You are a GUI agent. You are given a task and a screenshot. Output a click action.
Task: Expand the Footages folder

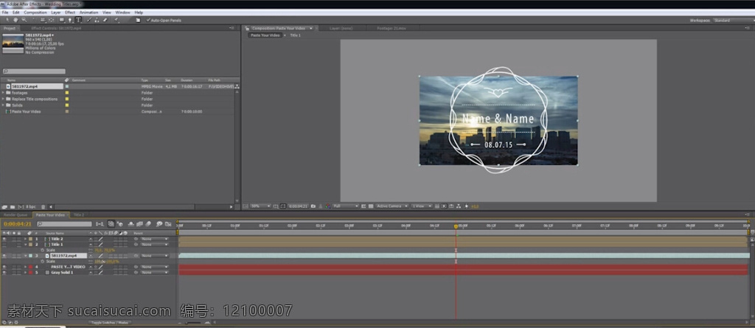pyautogui.click(x=4, y=92)
